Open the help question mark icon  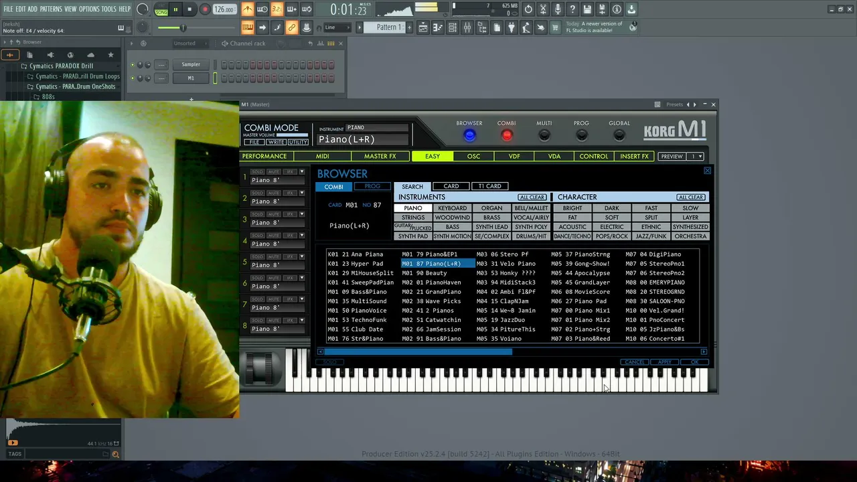coord(572,9)
